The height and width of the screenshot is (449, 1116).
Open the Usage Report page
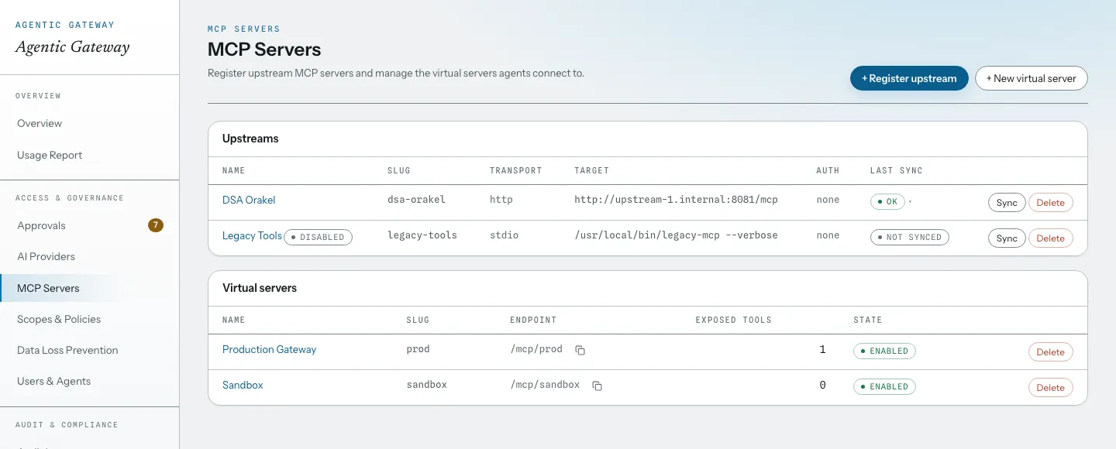(89, 155)
